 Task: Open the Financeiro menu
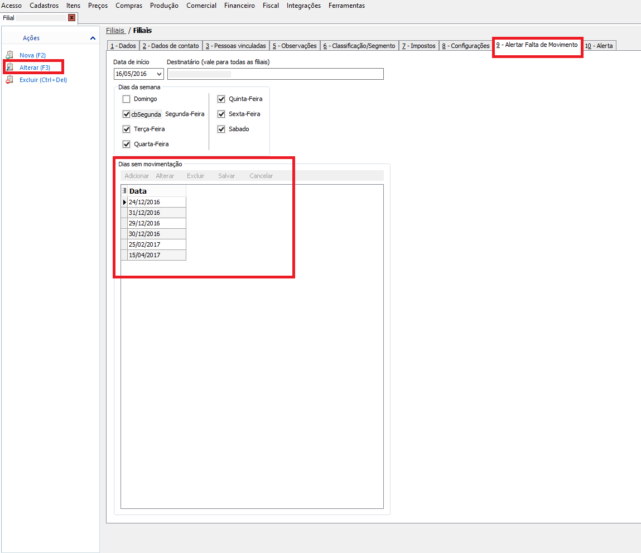point(239,6)
